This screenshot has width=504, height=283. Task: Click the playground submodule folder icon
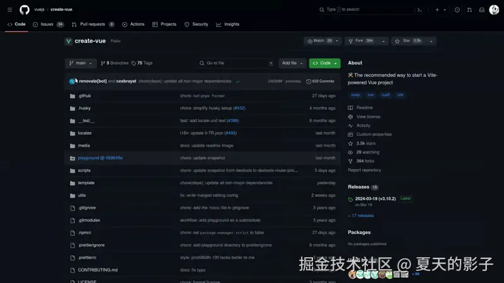click(72, 158)
